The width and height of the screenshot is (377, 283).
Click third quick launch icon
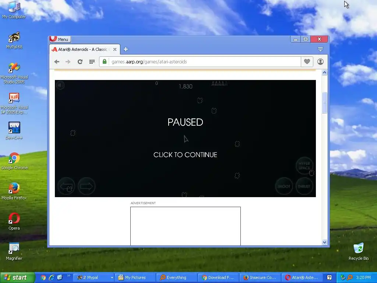(x=60, y=277)
